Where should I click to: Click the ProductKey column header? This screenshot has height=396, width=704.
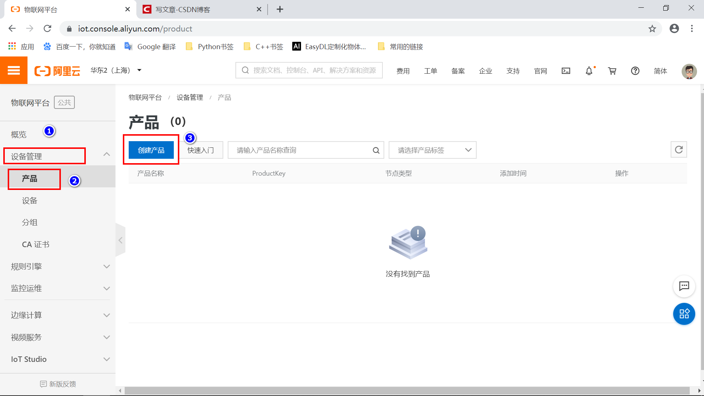point(269,173)
